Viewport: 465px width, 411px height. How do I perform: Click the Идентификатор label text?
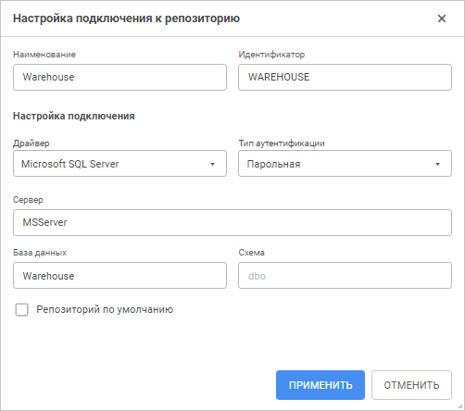[271, 55]
